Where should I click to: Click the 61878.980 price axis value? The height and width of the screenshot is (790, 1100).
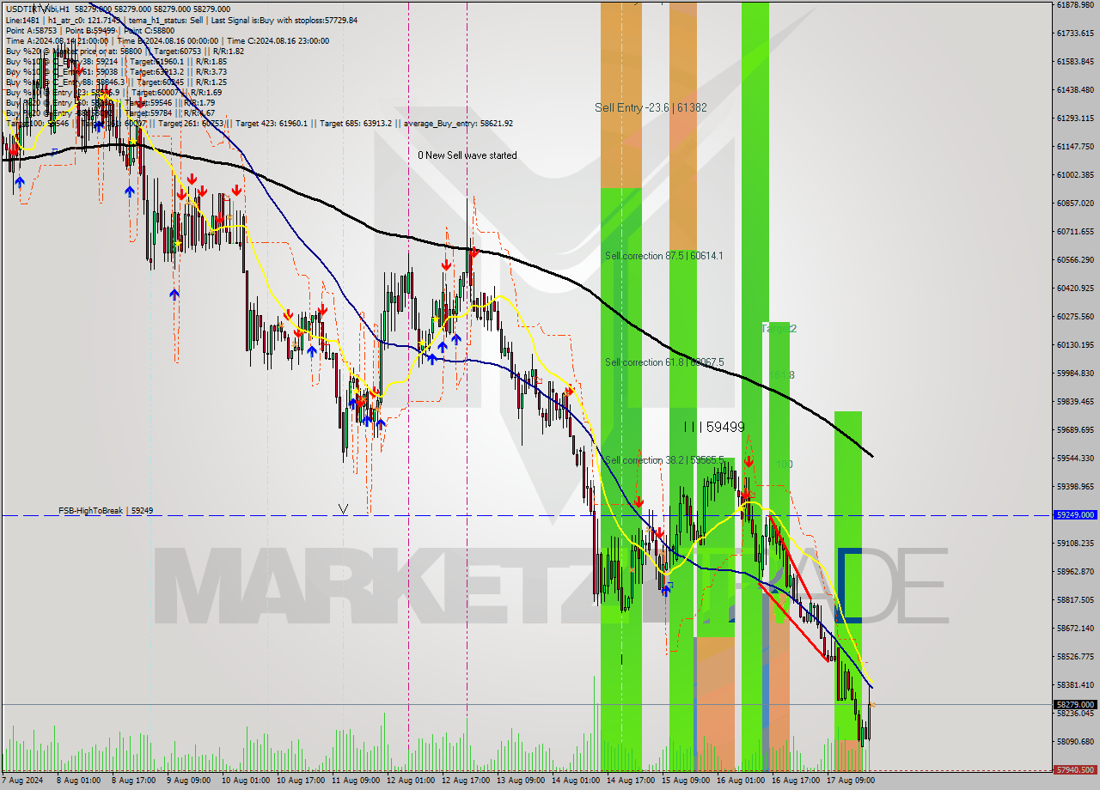tap(1075, 5)
